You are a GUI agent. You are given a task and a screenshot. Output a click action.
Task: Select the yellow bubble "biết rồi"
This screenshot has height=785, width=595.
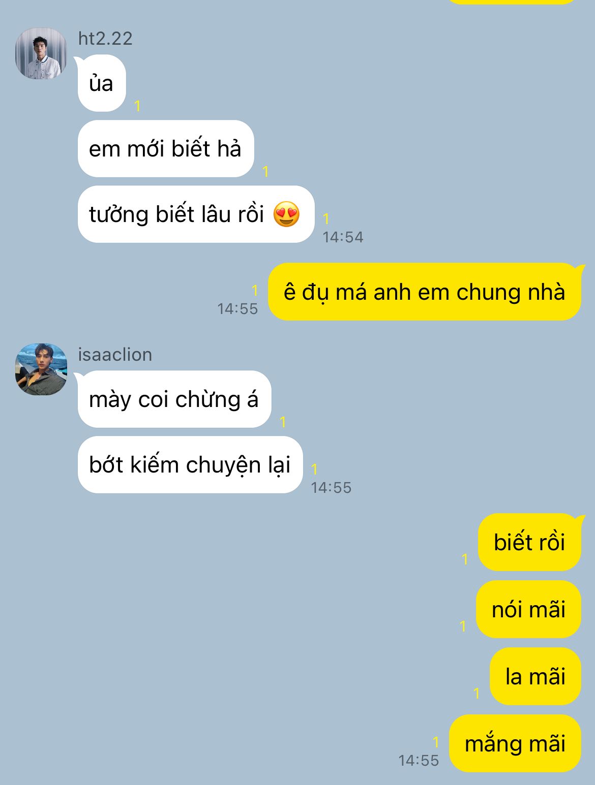[529, 542]
